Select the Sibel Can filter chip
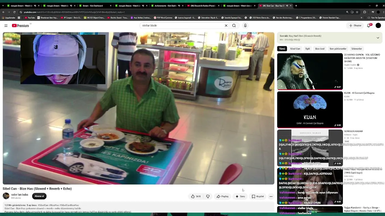 (295, 49)
